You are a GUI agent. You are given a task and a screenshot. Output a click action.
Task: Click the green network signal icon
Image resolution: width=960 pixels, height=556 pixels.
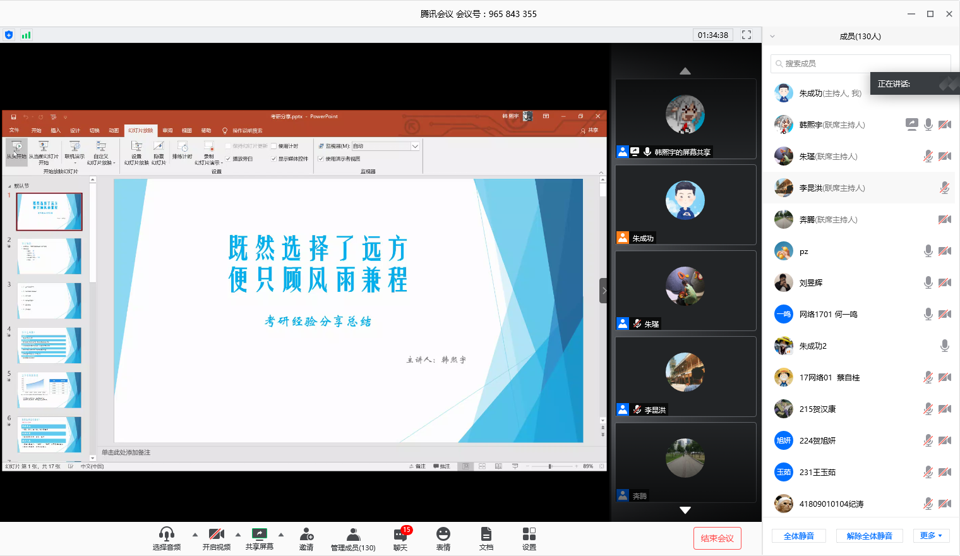pos(26,35)
